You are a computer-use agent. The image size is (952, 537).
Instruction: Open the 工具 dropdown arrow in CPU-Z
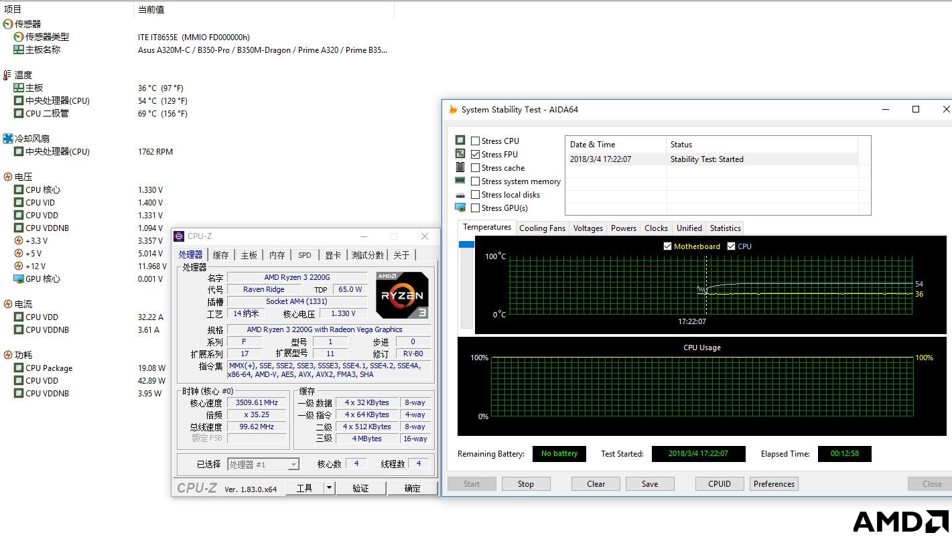(329, 488)
